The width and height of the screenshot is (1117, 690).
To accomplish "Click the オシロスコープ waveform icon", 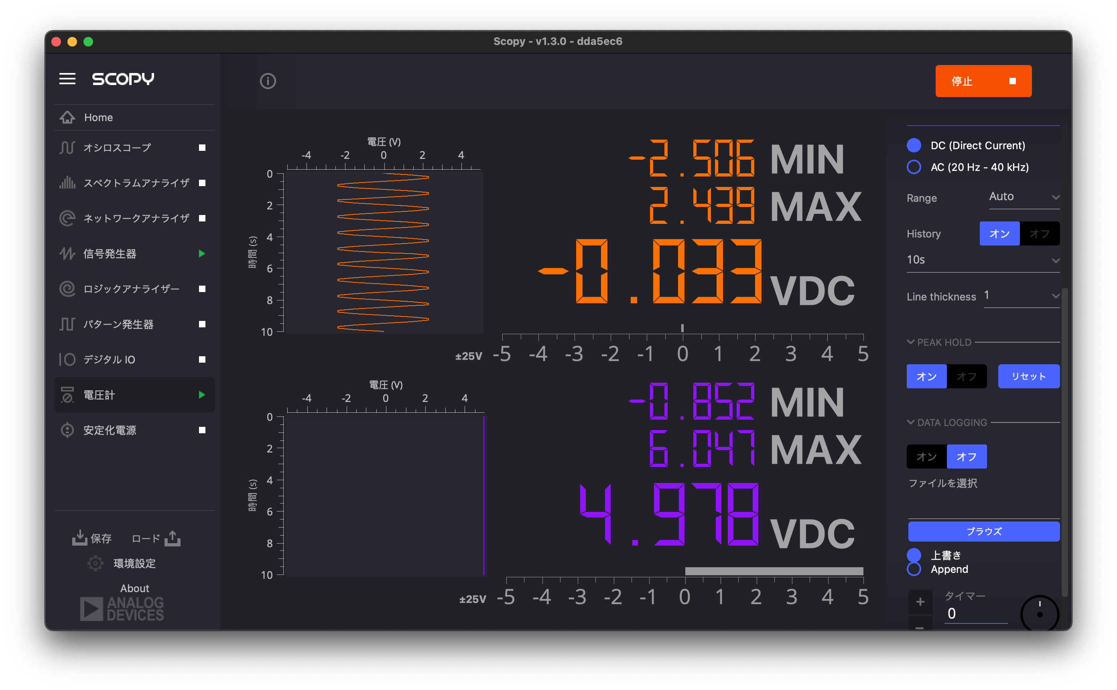I will (x=67, y=147).
